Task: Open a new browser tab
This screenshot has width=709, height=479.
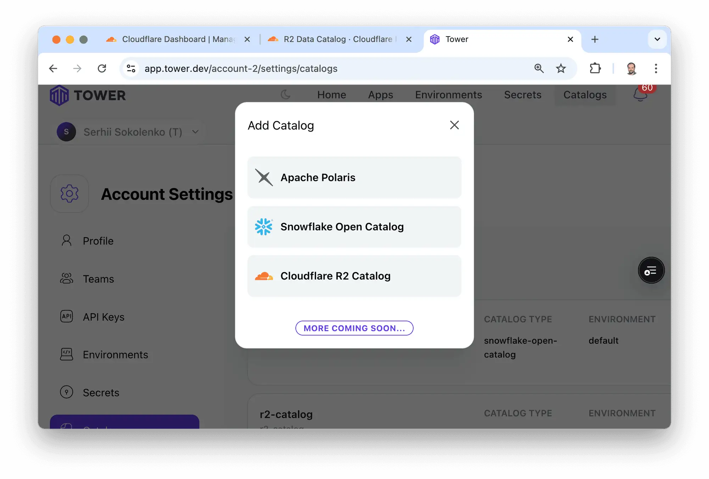Action: point(595,39)
